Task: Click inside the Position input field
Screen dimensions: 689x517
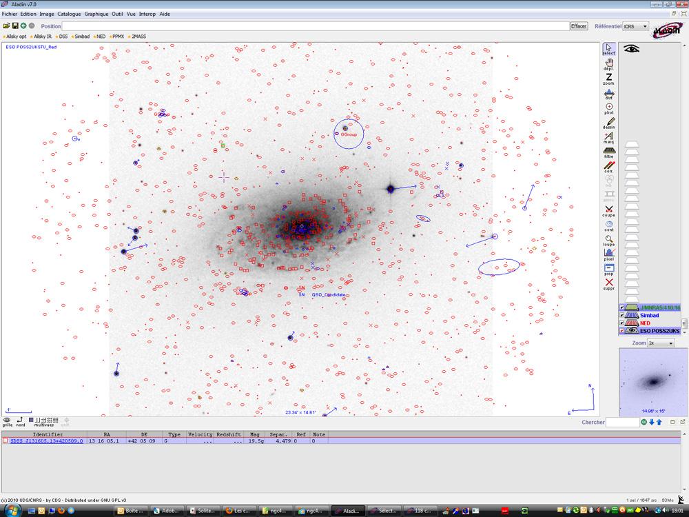Action: [x=316, y=26]
